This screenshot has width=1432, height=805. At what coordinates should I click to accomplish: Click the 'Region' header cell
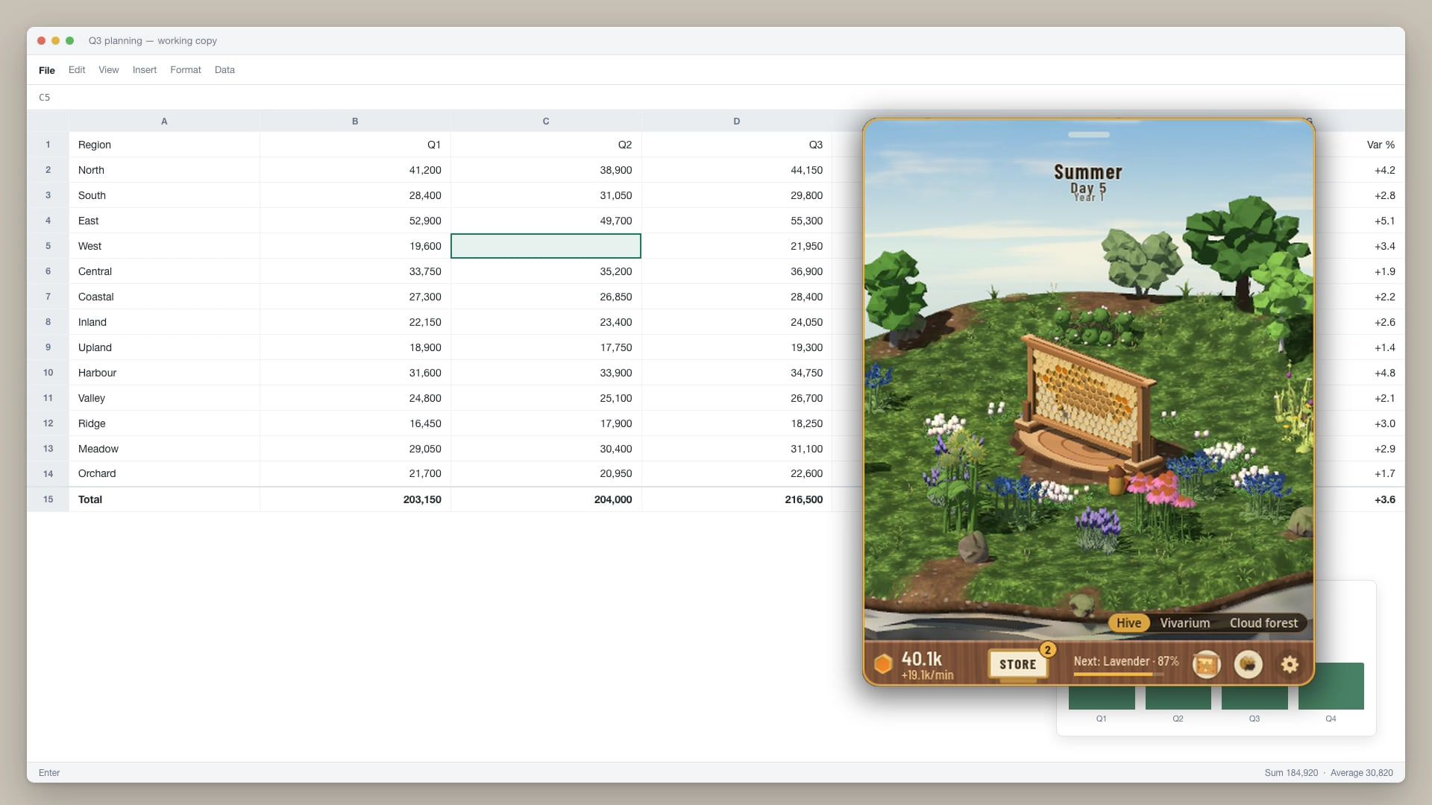pos(164,145)
